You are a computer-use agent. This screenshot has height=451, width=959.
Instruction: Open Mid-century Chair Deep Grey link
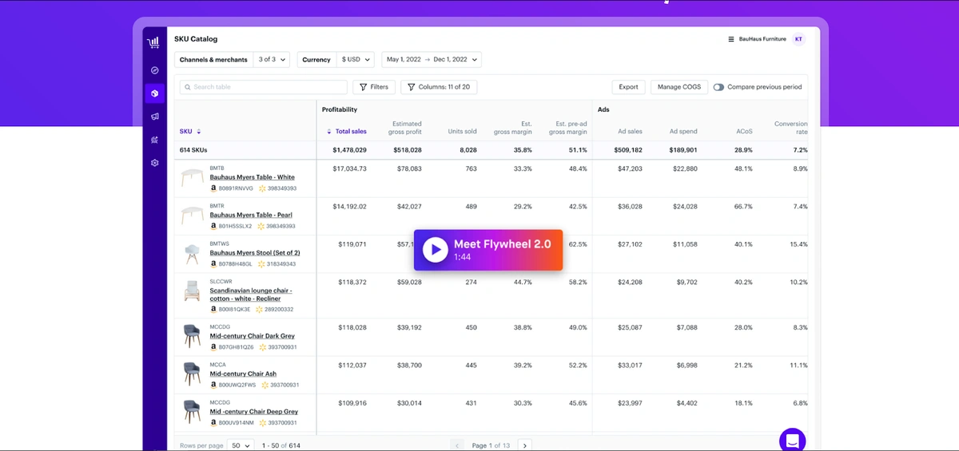click(x=253, y=411)
